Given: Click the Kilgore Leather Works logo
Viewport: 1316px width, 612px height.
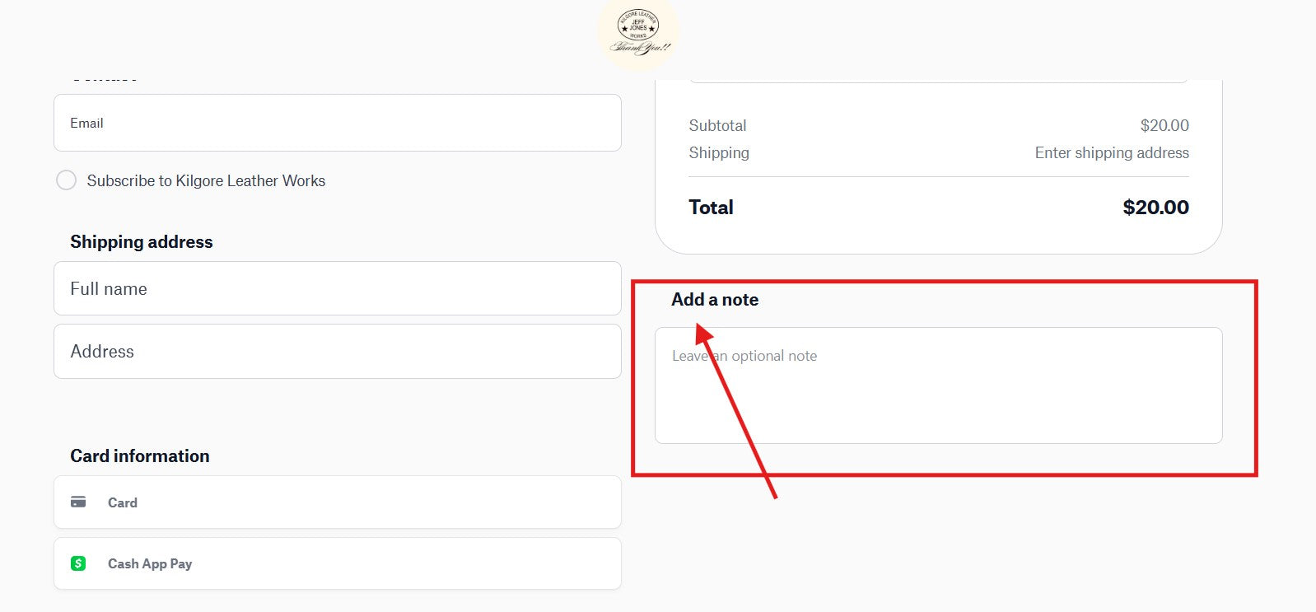Looking at the screenshot, I should point(638,33).
